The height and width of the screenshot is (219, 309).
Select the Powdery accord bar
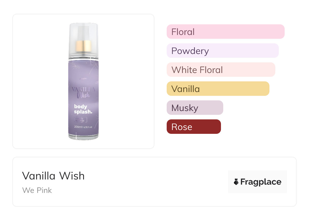point(222,51)
